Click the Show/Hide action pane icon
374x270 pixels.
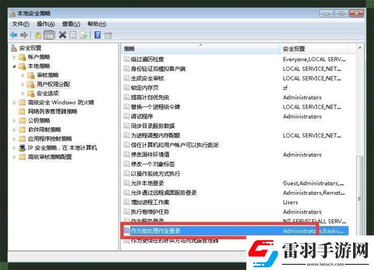(108, 36)
